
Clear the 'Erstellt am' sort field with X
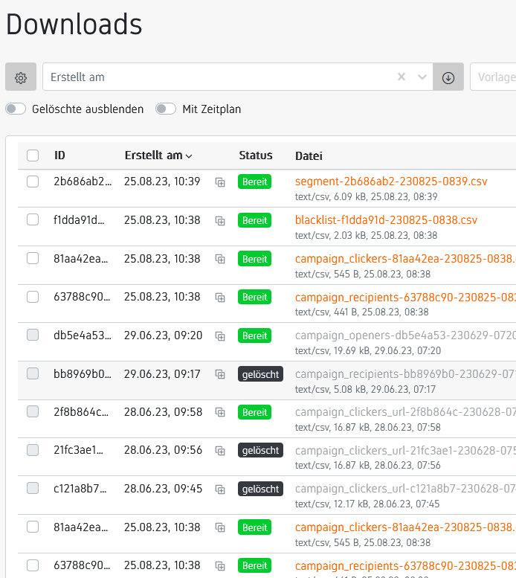click(401, 77)
